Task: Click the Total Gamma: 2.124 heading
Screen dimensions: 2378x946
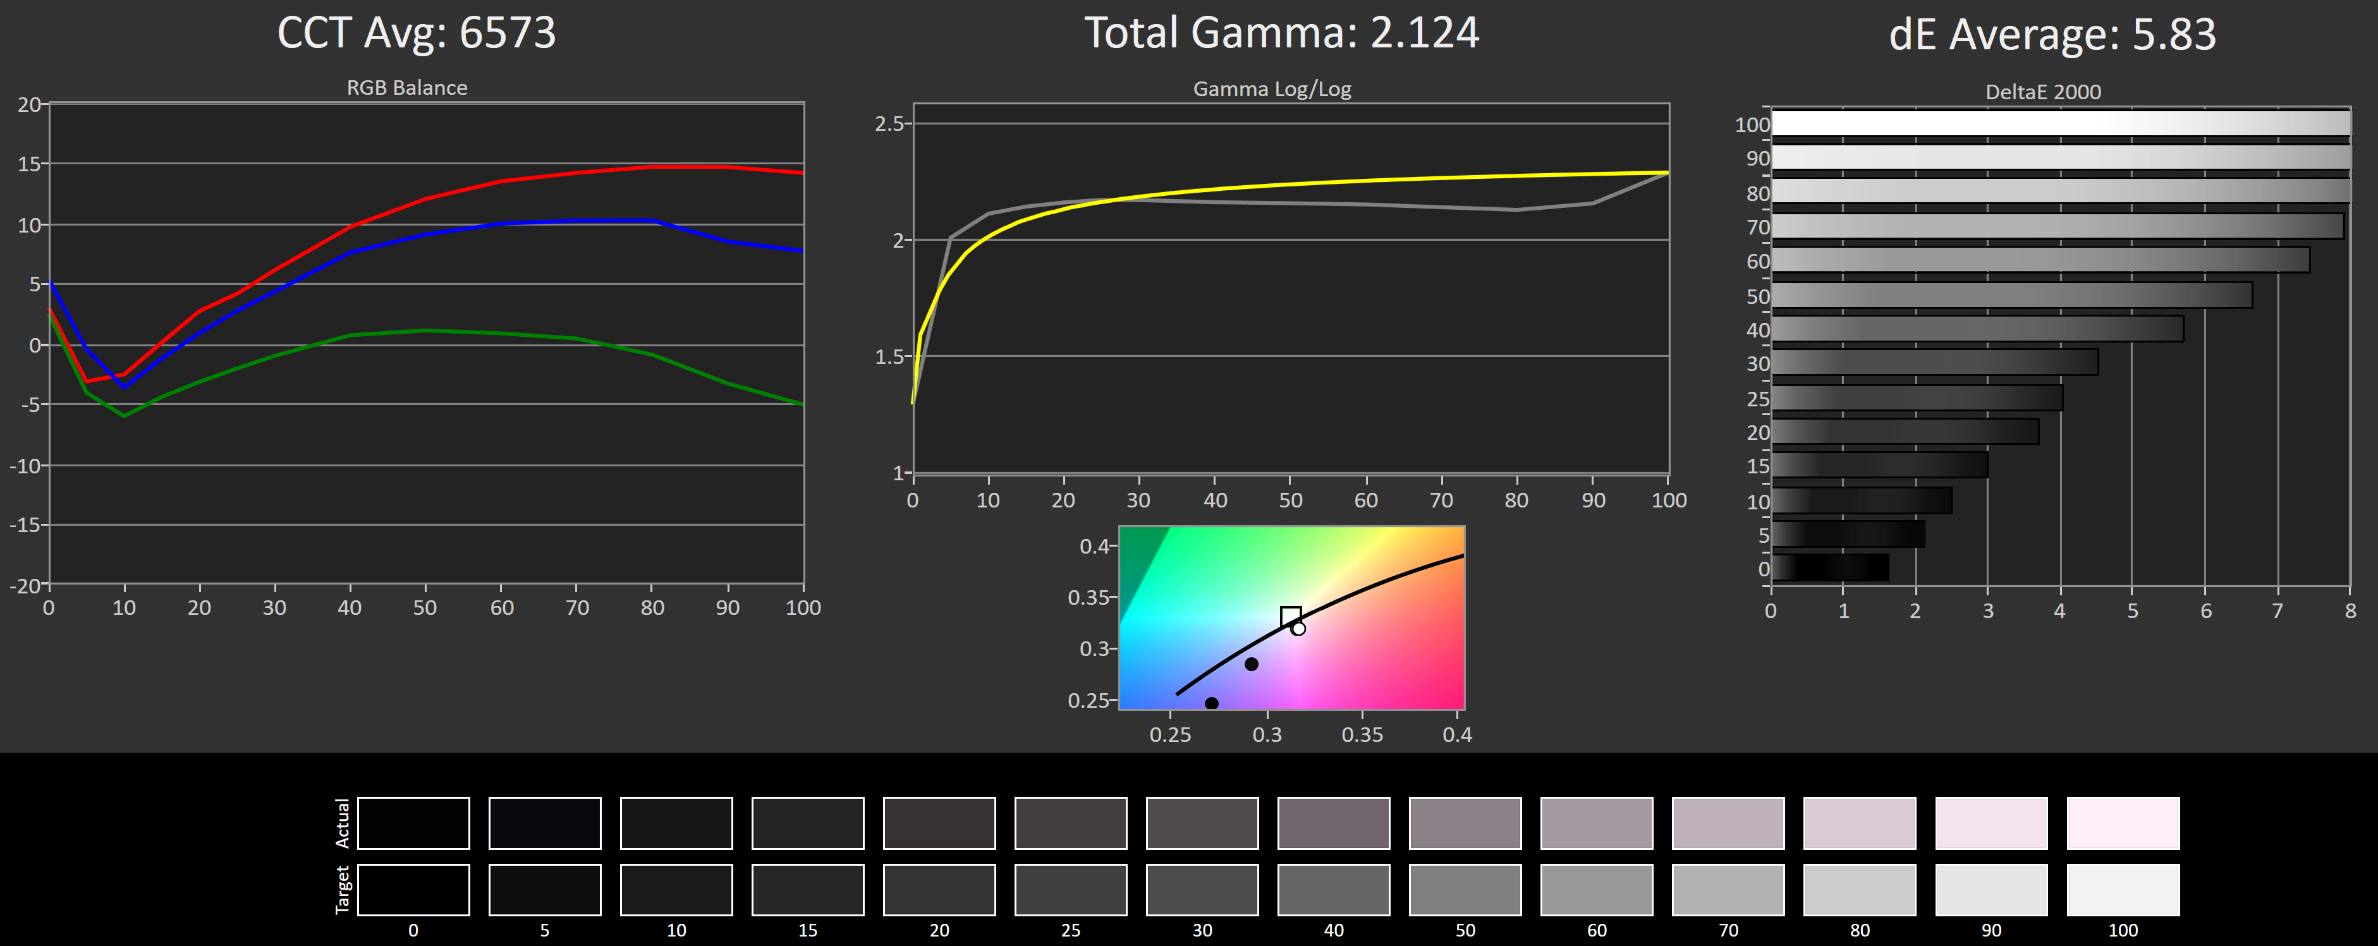Action: pos(1281,33)
